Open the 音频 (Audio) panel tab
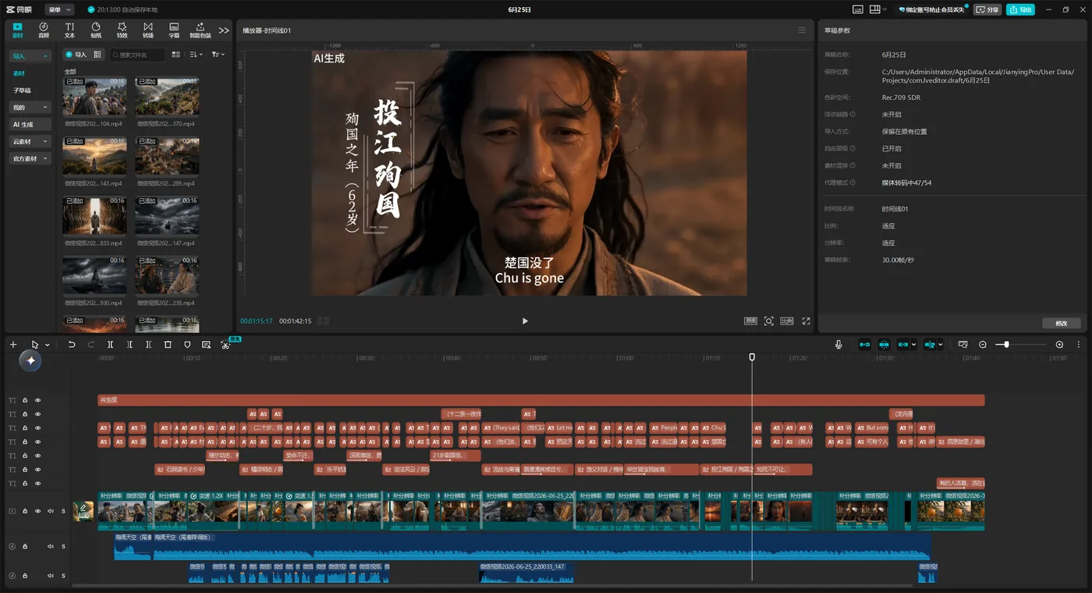1092x593 pixels. [x=44, y=30]
